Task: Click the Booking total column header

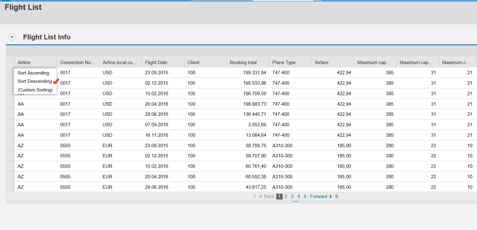Action: click(243, 61)
